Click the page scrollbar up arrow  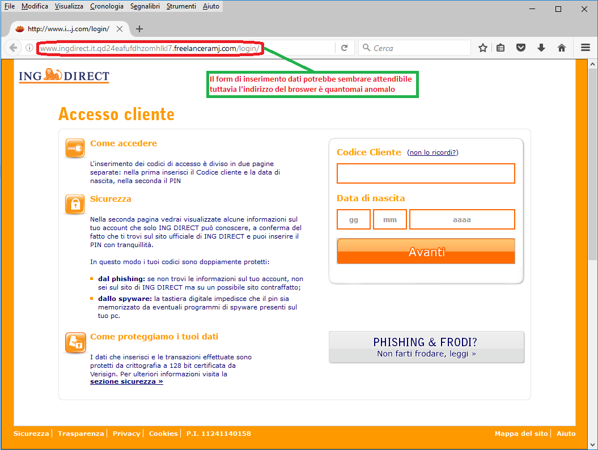tap(592, 64)
